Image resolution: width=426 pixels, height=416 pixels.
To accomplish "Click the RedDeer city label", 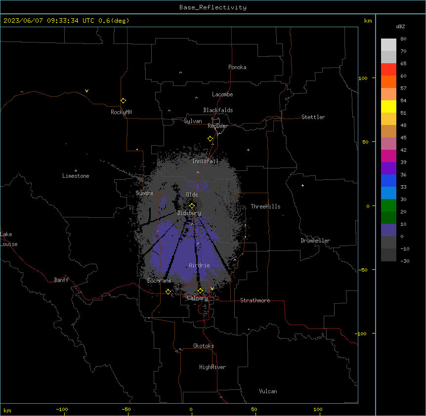I will click(x=217, y=126).
